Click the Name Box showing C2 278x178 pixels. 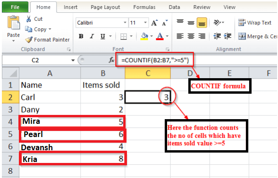pyautogui.click(x=35, y=60)
